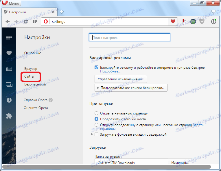Click the Справка Opera question mark icon
Viewport: 221px width, 171px height.
click(51, 100)
